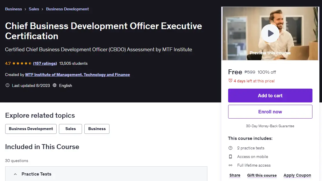Click the 100% off discount label

tap(267, 72)
